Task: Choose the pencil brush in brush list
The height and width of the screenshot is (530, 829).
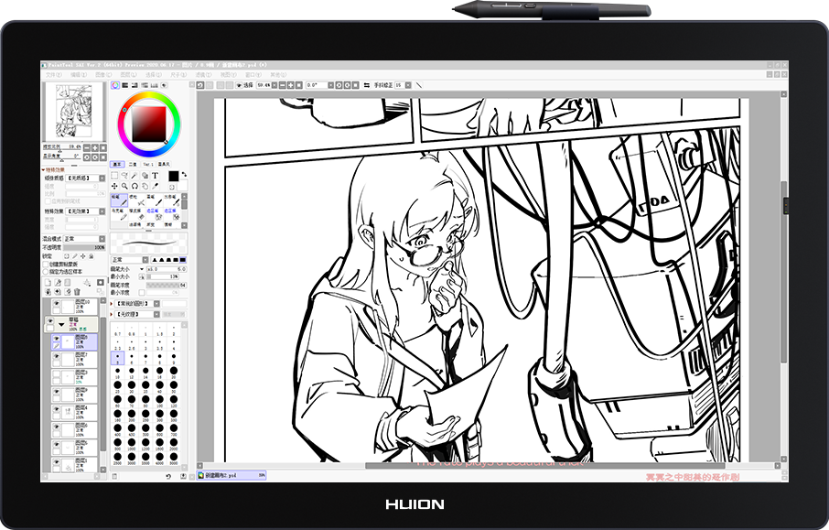Action: 119,200
